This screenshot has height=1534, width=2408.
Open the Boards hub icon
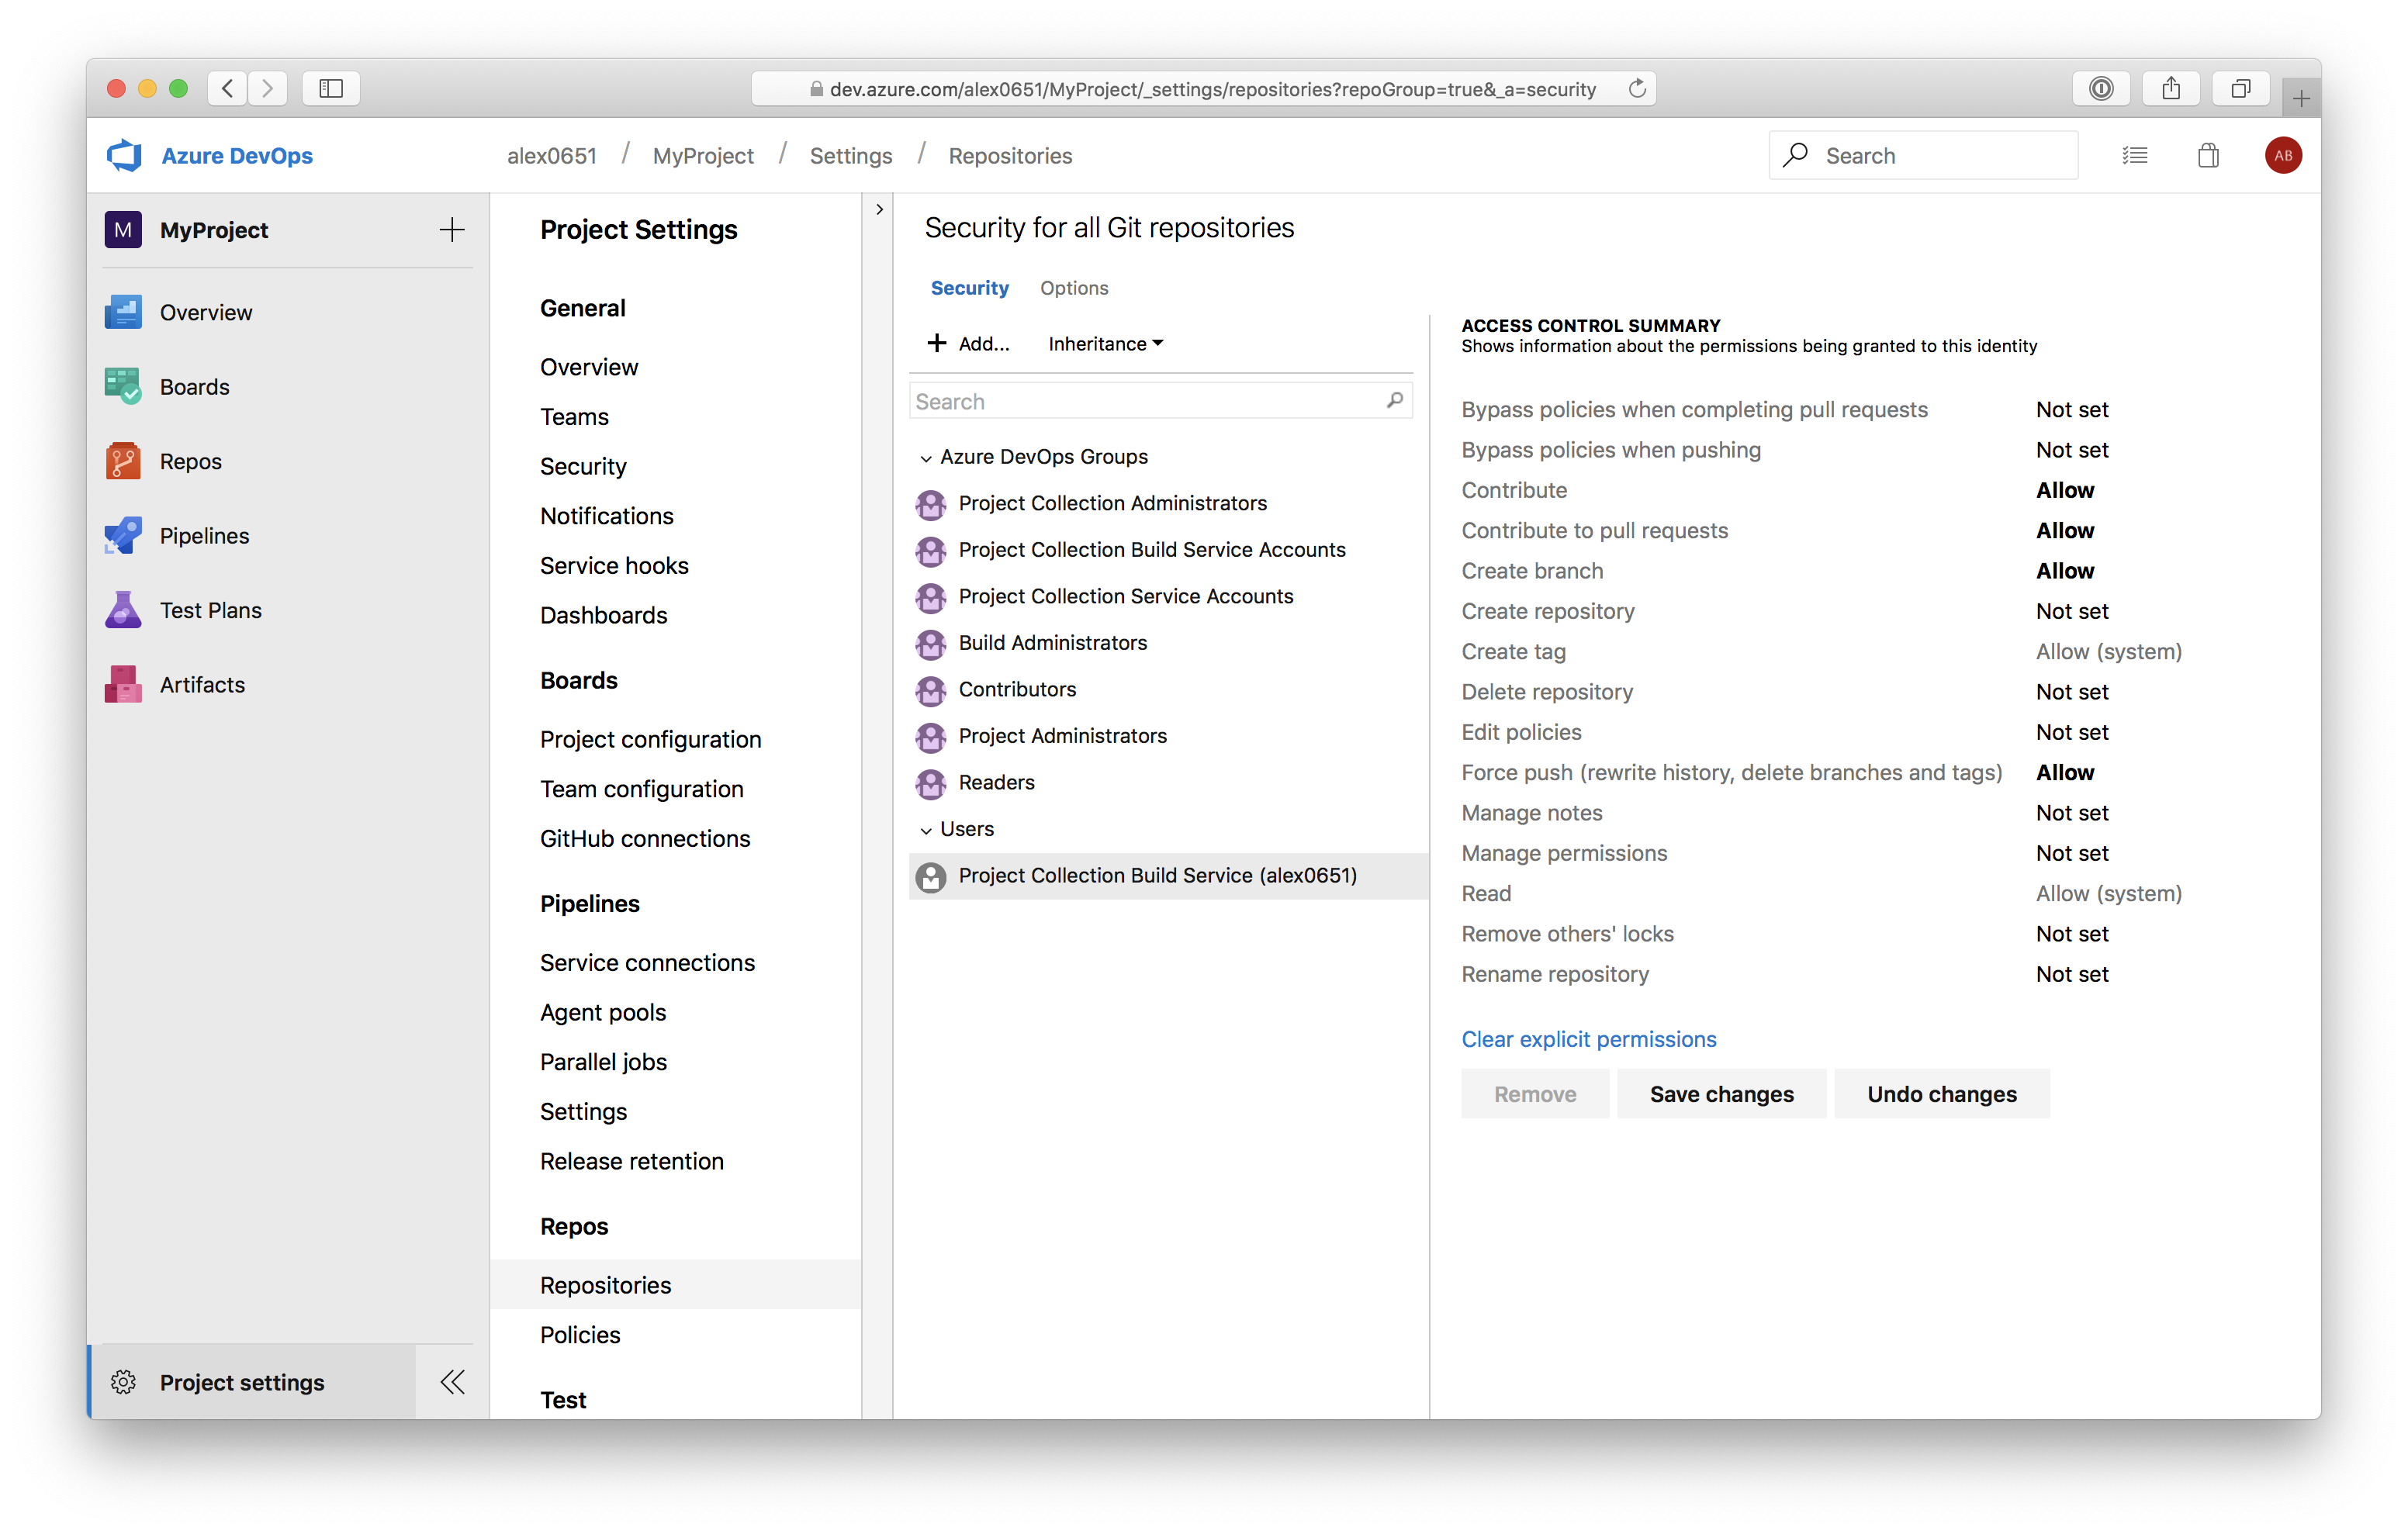pos(123,386)
